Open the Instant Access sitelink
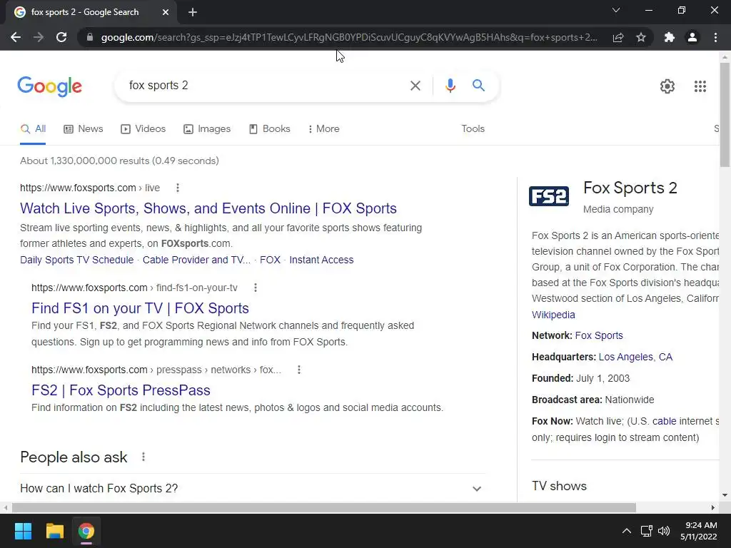The image size is (731, 548). pos(321,260)
